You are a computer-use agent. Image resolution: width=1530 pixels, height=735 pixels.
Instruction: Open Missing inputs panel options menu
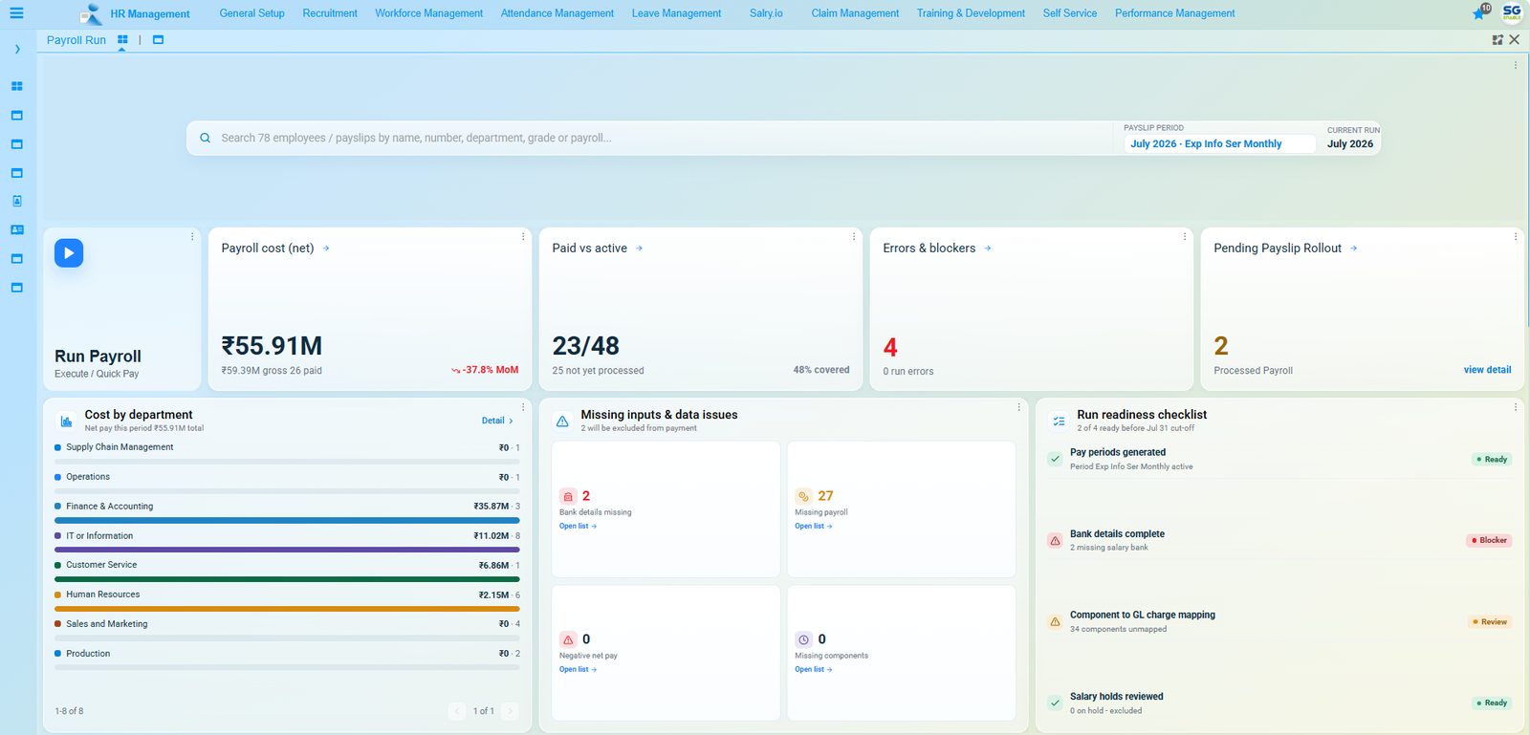pyautogui.click(x=1019, y=407)
